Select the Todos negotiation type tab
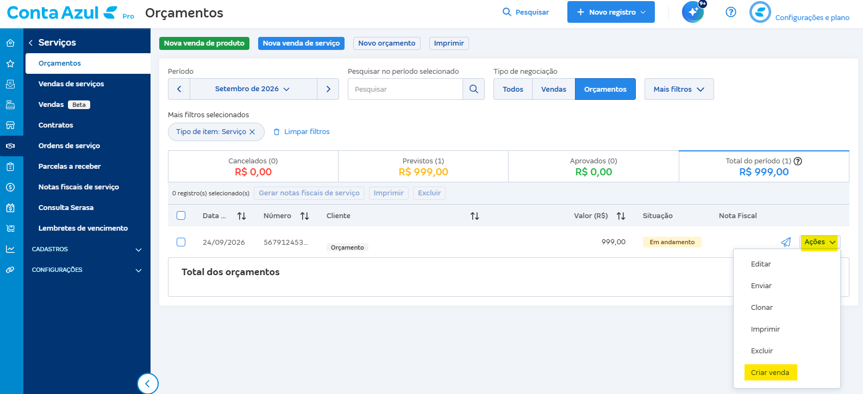 [x=513, y=89]
